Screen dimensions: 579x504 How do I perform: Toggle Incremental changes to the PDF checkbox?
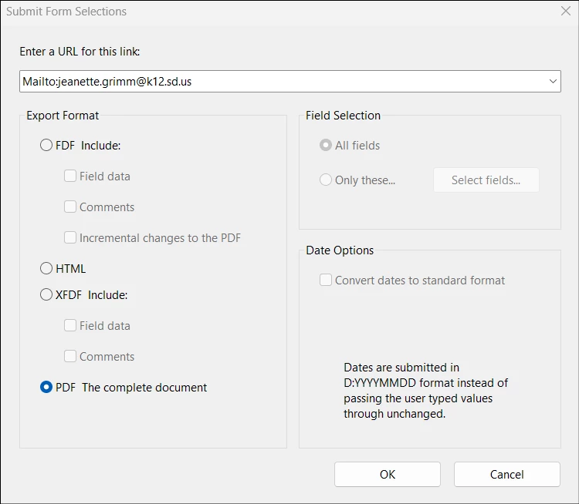point(70,237)
